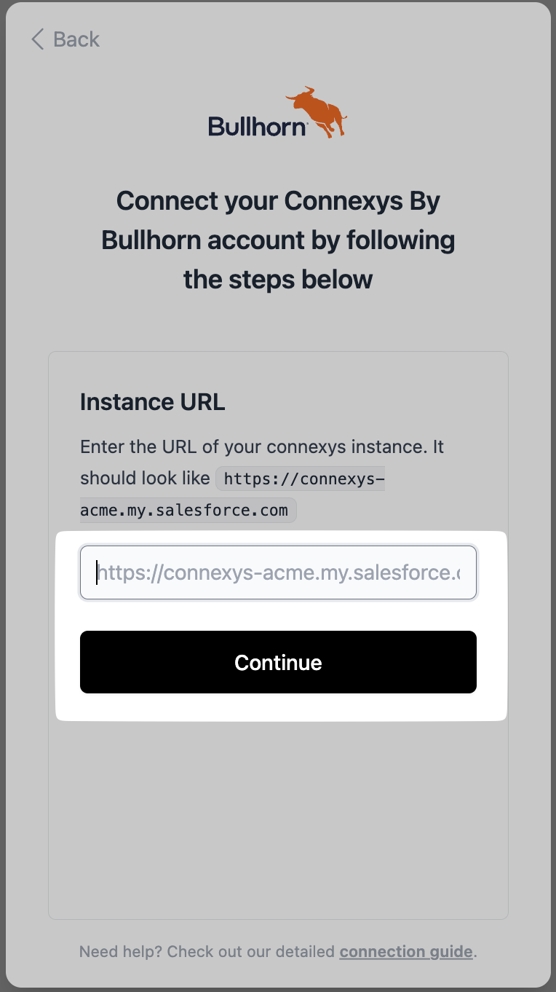
Task: Go back using the Back label
Action: (x=76, y=39)
